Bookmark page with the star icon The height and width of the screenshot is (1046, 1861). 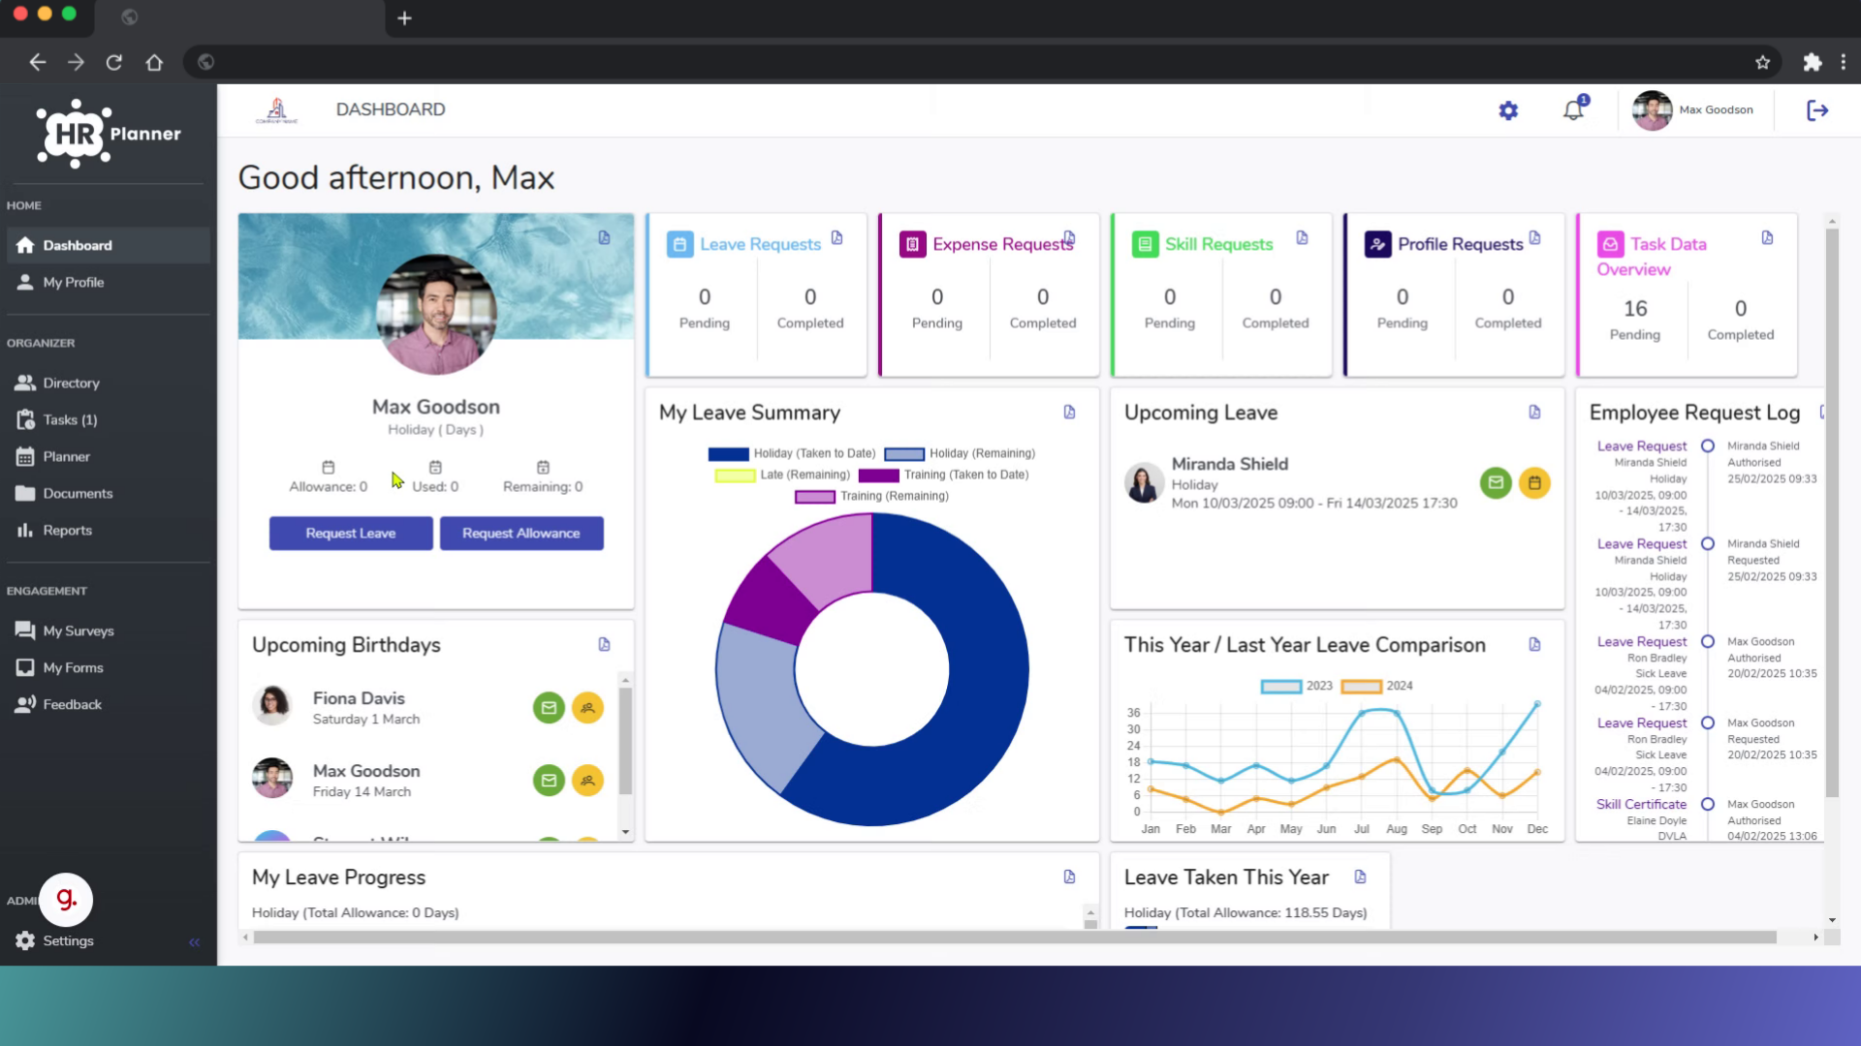click(1762, 62)
